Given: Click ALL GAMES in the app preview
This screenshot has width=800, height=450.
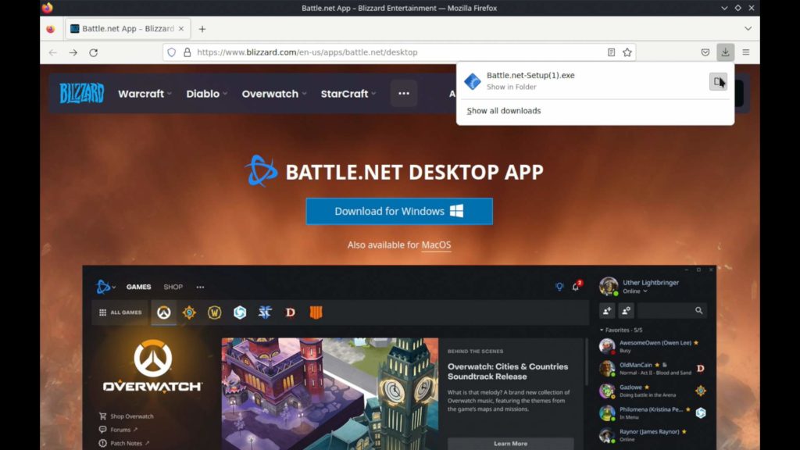Looking at the screenshot, I should pos(120,312).
